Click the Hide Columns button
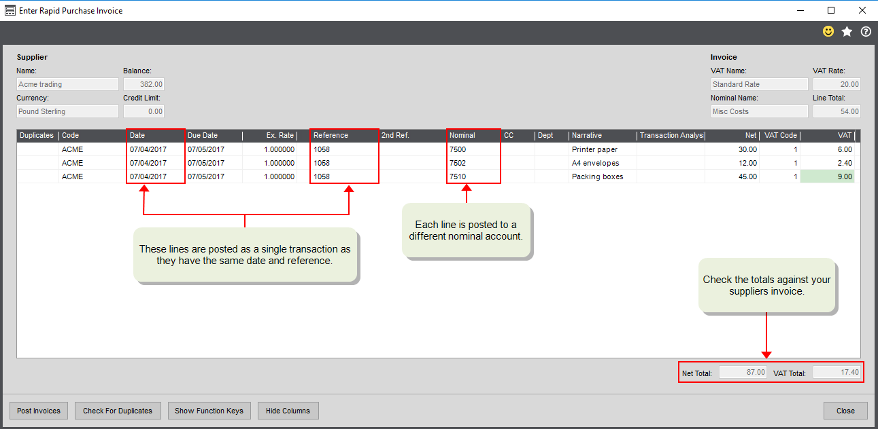Screen dimensions: 878x429 (x=288, y=411)
